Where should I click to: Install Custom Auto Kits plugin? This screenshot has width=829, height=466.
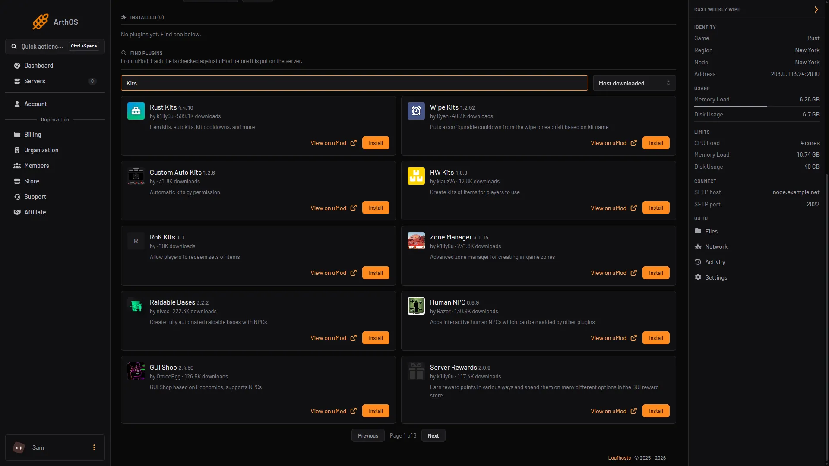coord(376,208)
